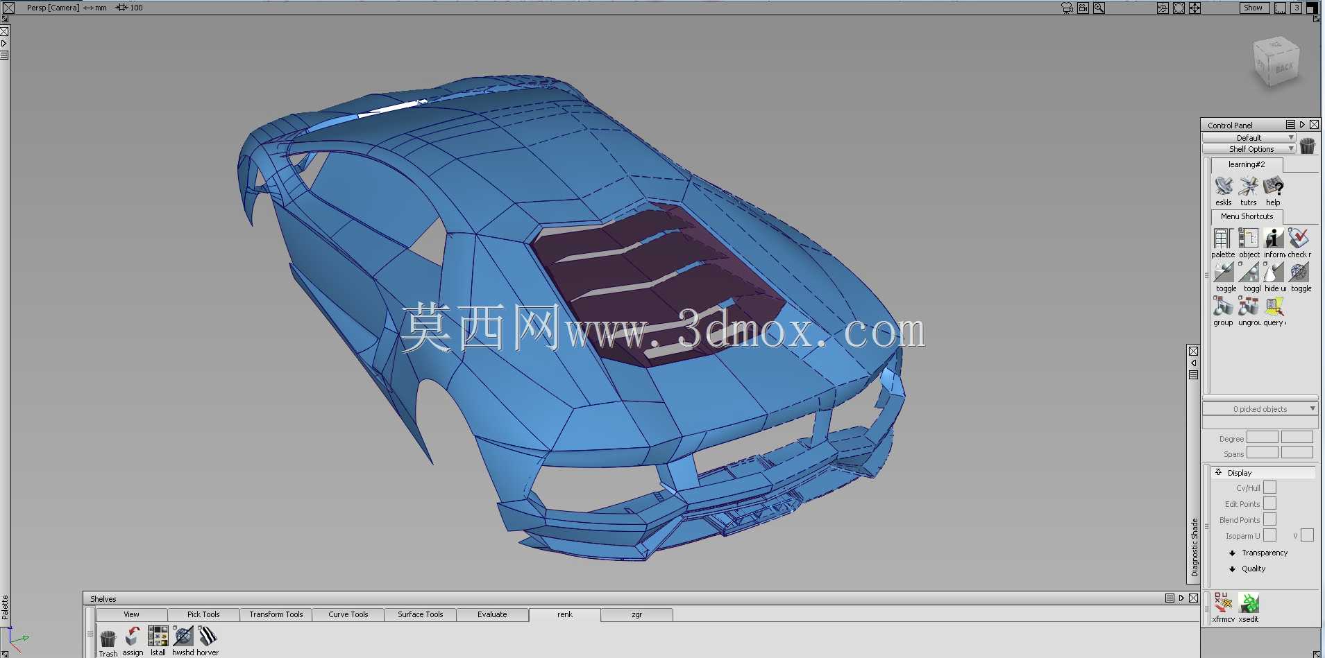
Task: Click the xfrmcv tool icon
Action: tap(1224, 603)
